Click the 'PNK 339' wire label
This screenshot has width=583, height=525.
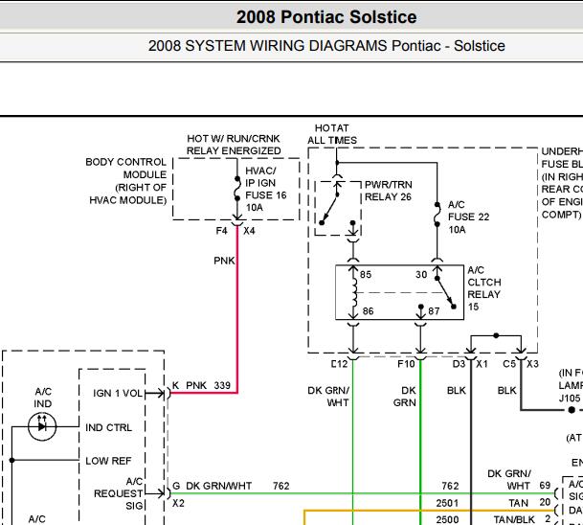[209, 385]
